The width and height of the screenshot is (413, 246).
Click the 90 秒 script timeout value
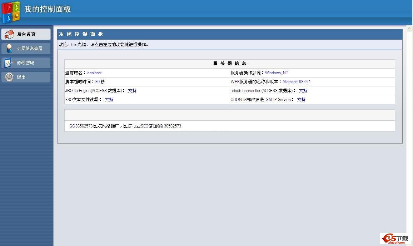(100, 81)
